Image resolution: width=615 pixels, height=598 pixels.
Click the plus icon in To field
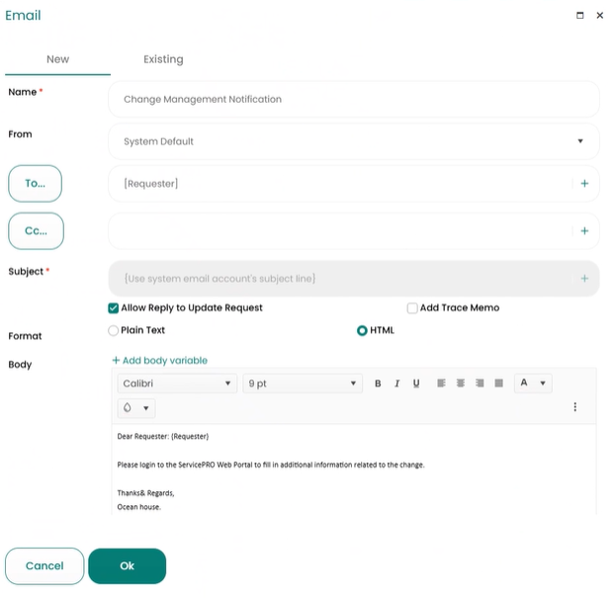584,184
